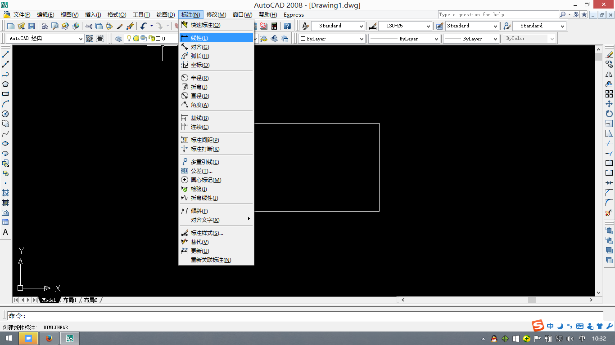Open Layer Properties Manager icon
The image size is (615, 345).
click(x=118, y=39)
